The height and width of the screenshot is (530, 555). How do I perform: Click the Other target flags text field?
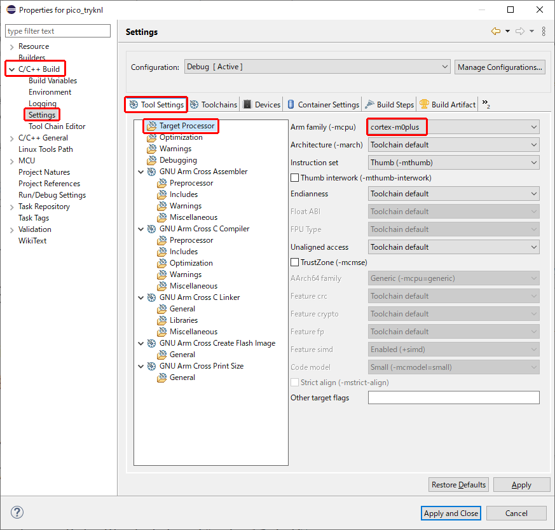click(453, 398)
